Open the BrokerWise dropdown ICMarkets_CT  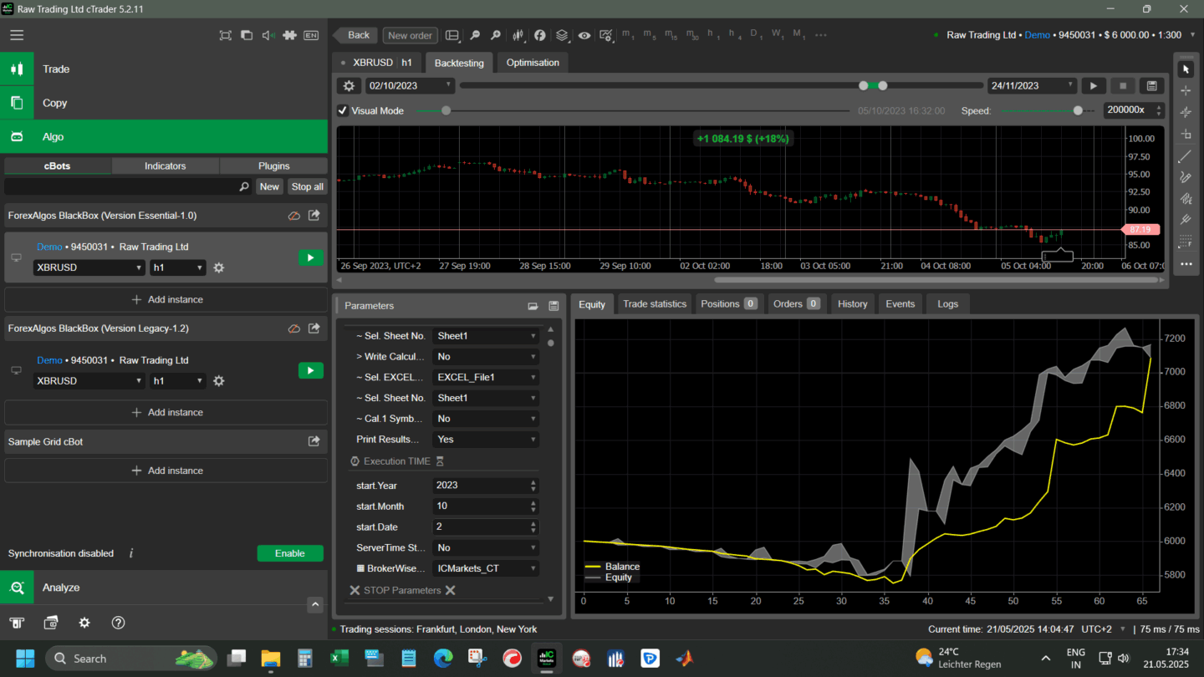pyautogui.click(x=486, y=568)
